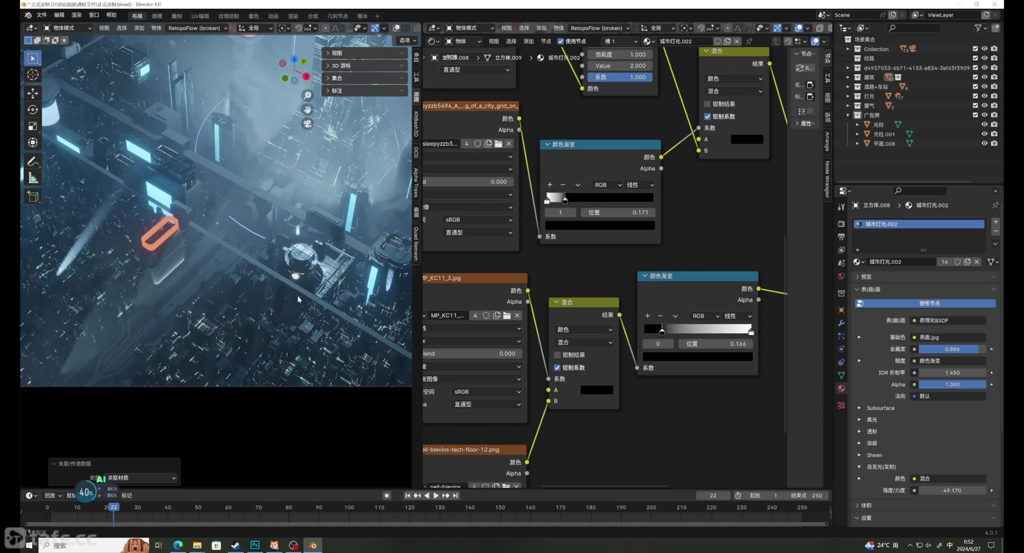Exclude the Collection row via its checkbox
The image size is (1024, 553).
pyautogui.click(x=975, y=49)
